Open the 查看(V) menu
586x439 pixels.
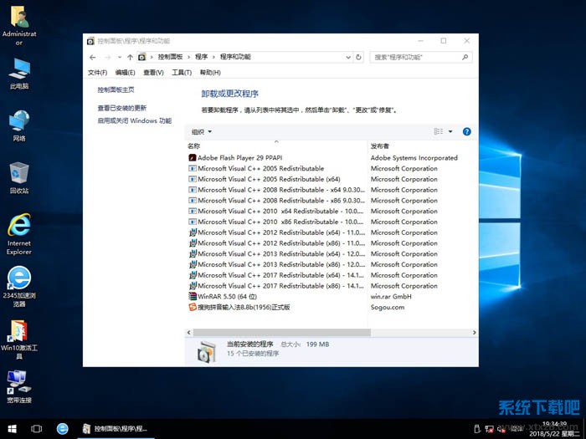[x=153, y=73]
